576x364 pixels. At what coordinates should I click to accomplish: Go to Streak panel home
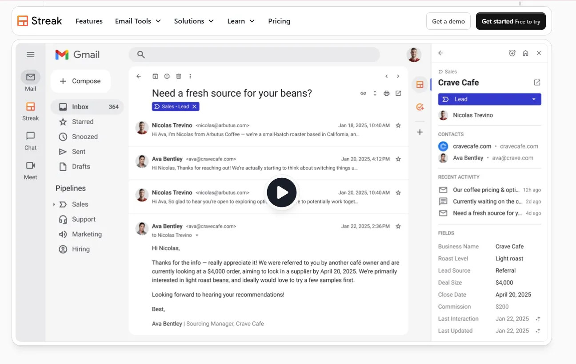point(526,53)
